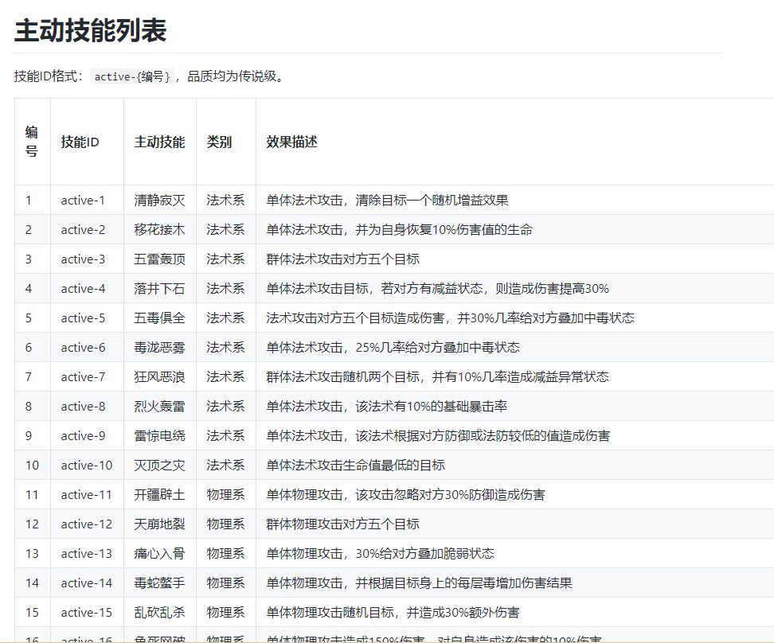Click the active-8 skill ID cell
Screen dimensions: 774x643
83,407
